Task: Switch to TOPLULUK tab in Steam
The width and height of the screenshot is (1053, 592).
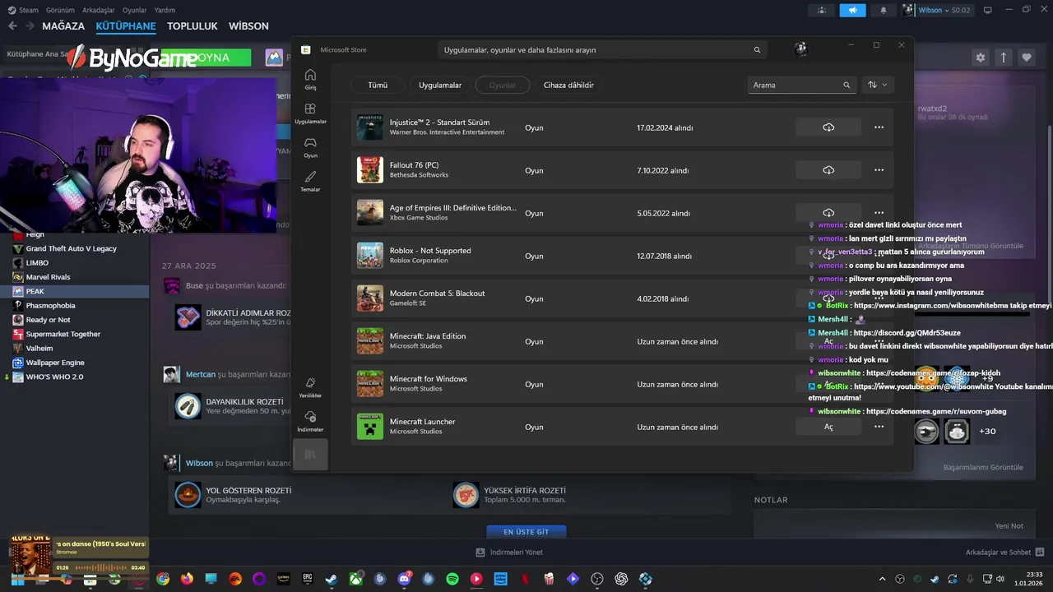Action: 193,26
